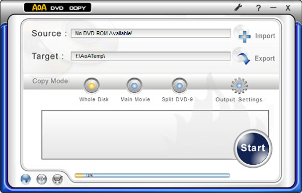Click the Main Movie text label
Image resolution: width=302 pixels, height=193 pixels.
tap(135, 99)
